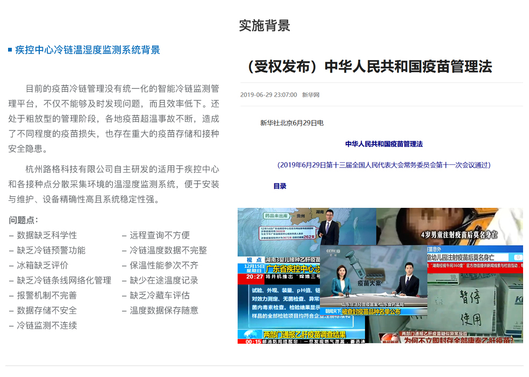Click the 新华社北京6月29日电 dateline text
Screen dimensions: 529x377
[291, 123]
